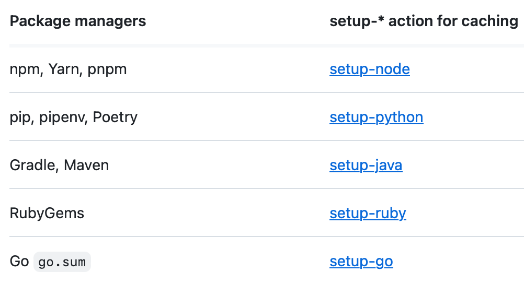The height and width of the screenshot is (284, 524).
Task: Click the word 'Package' in the header
Action: click(x=40, y=21)
